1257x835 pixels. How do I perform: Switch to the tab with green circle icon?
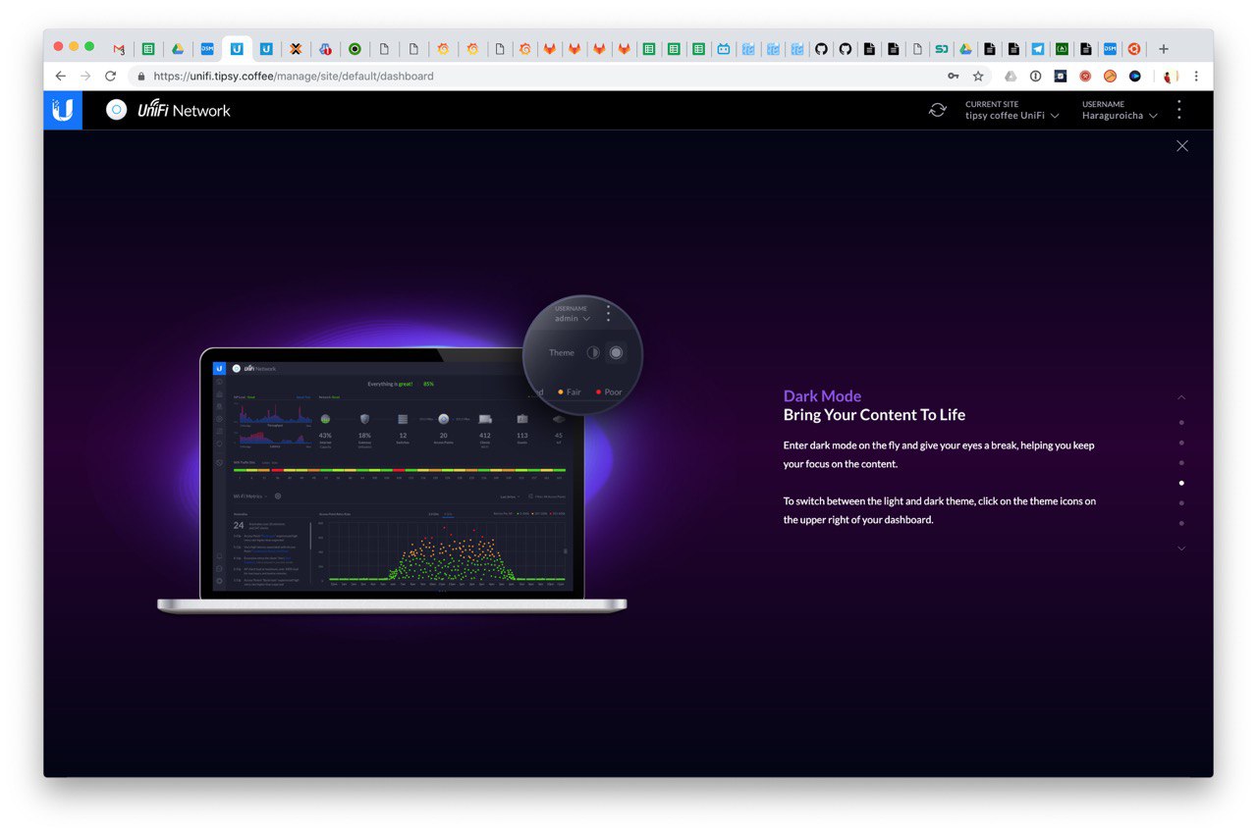tap(355, 48)
